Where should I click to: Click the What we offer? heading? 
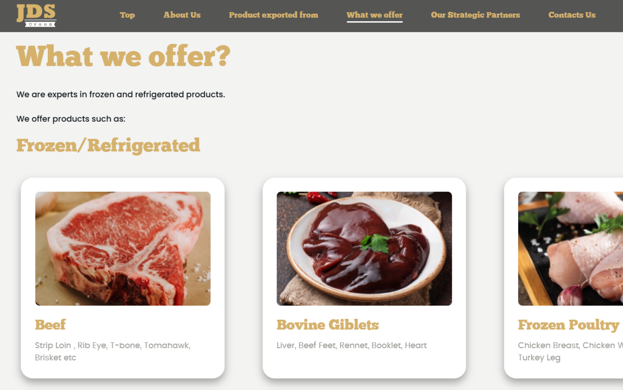coord(123,56)
